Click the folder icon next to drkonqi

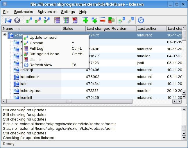16,70
